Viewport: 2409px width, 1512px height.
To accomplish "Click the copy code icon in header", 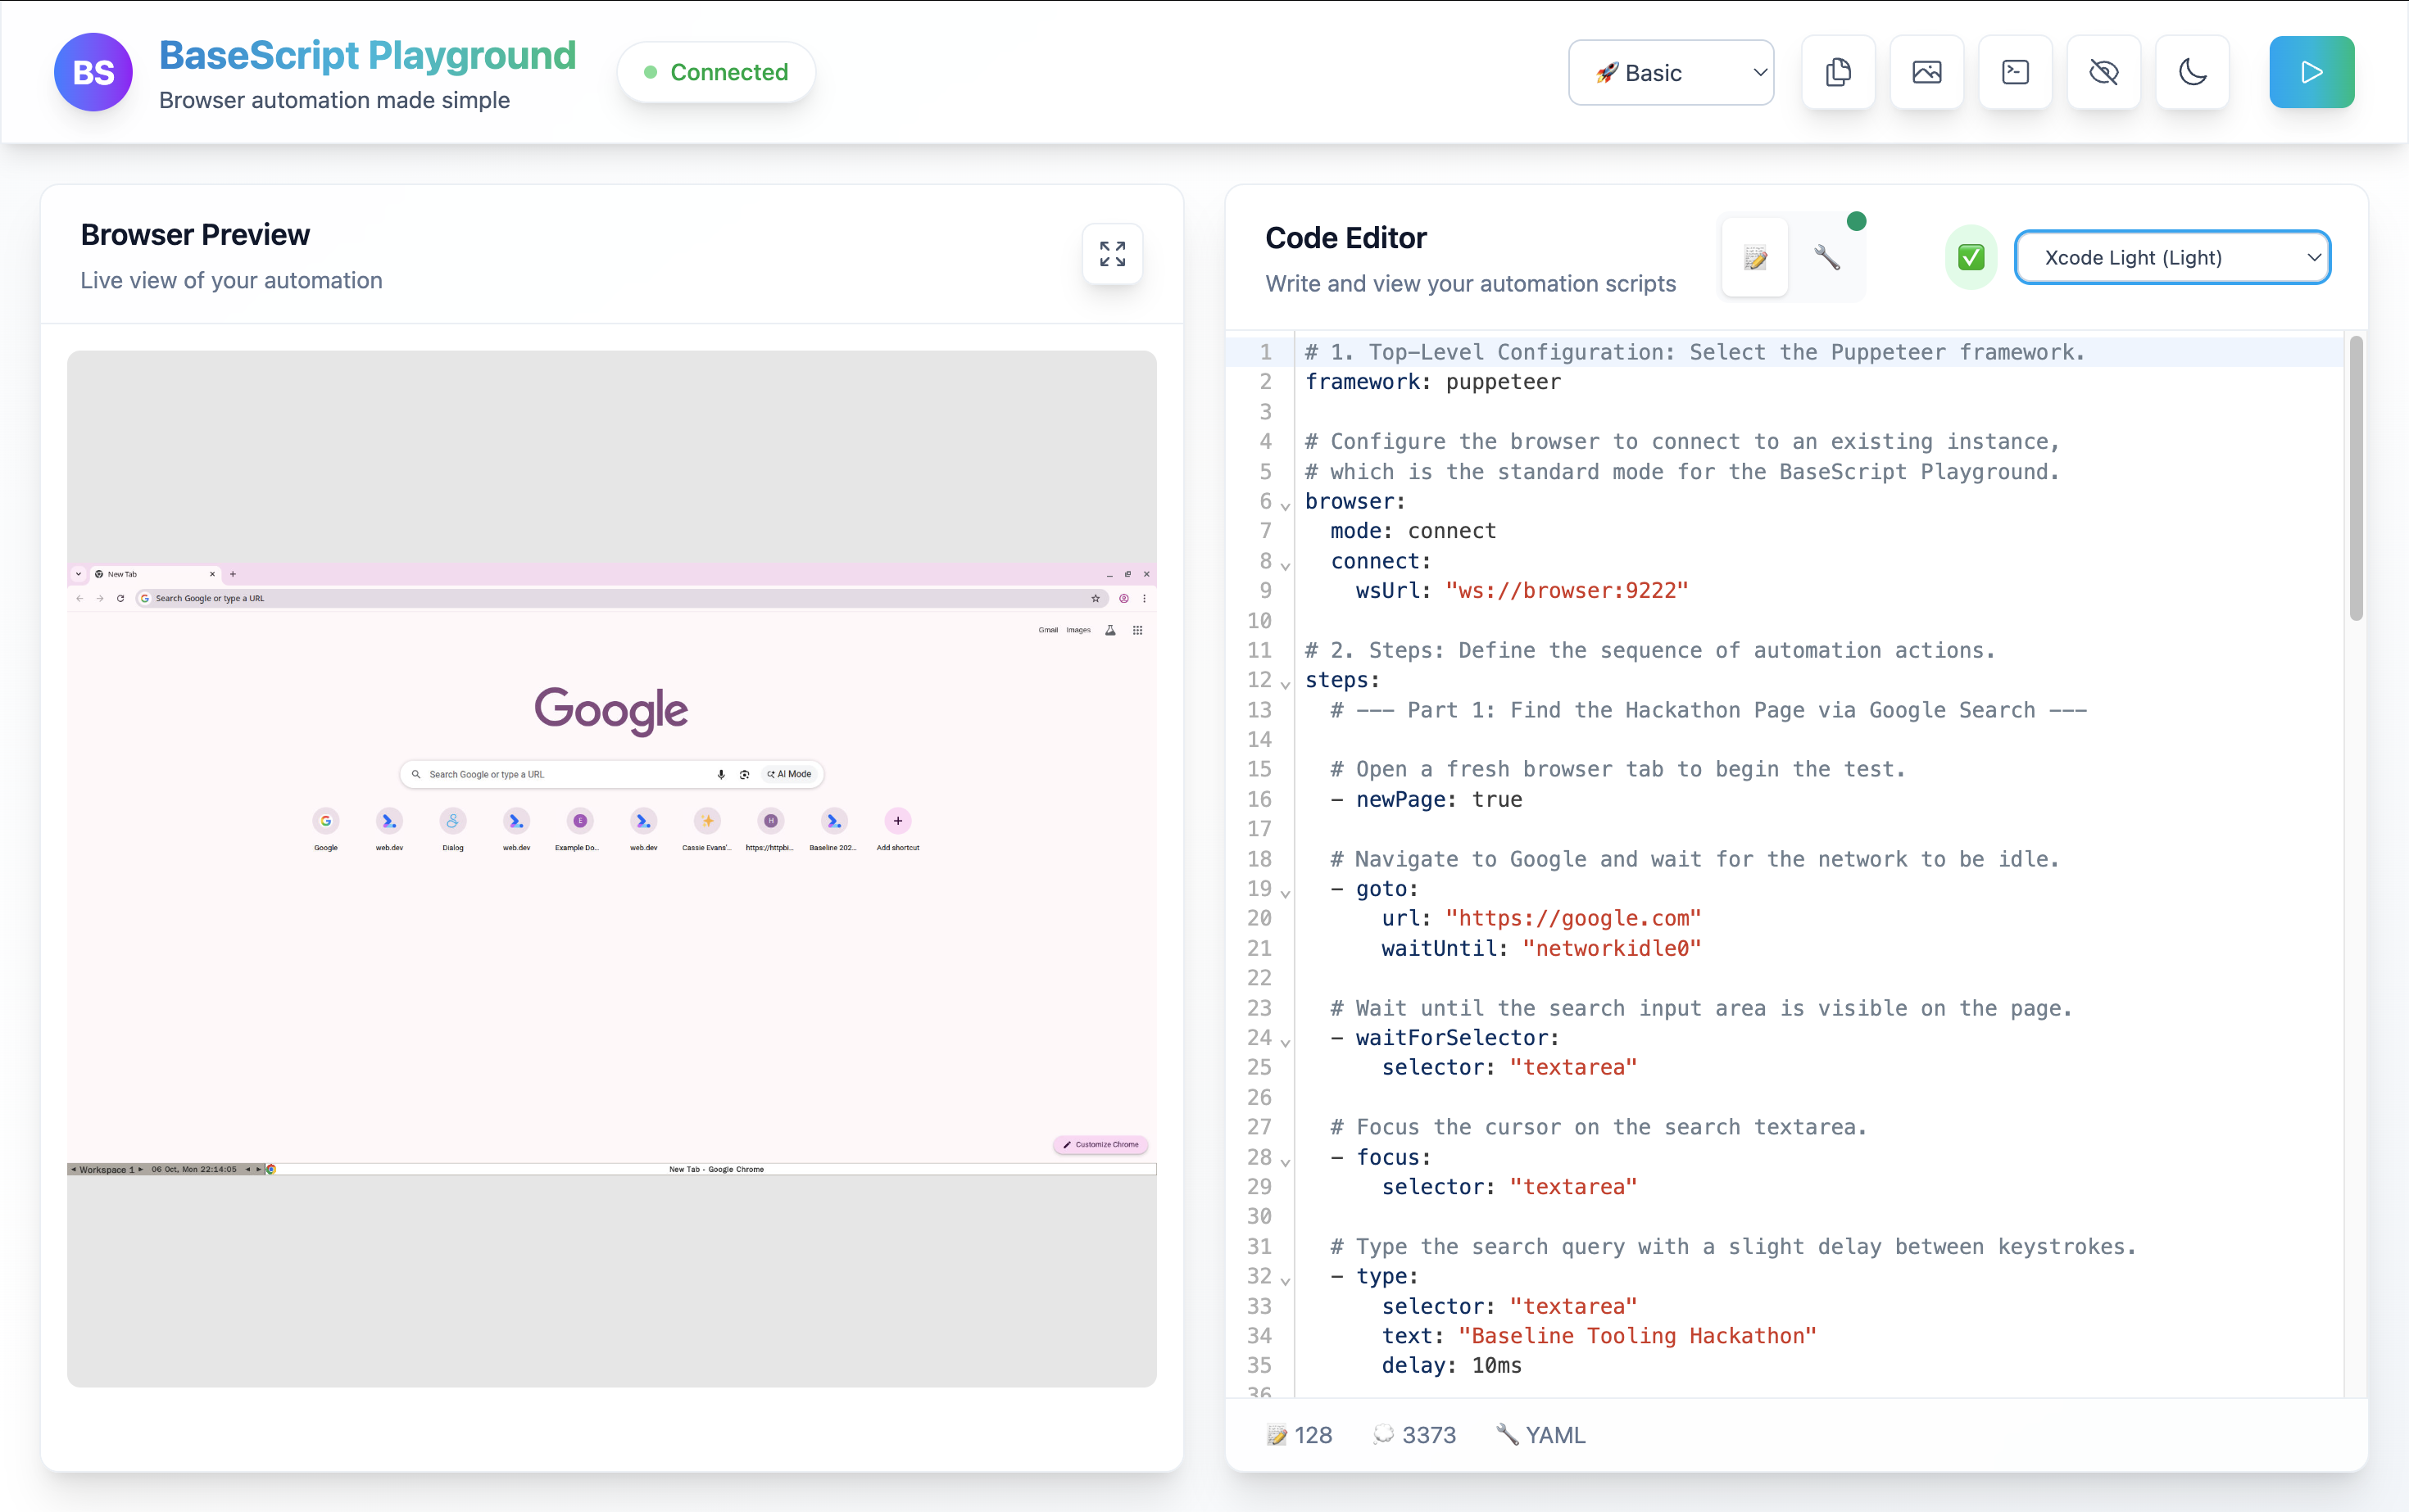I will 1838,72.
